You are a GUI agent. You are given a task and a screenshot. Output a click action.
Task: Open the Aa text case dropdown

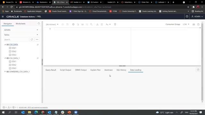pos(108,24)
